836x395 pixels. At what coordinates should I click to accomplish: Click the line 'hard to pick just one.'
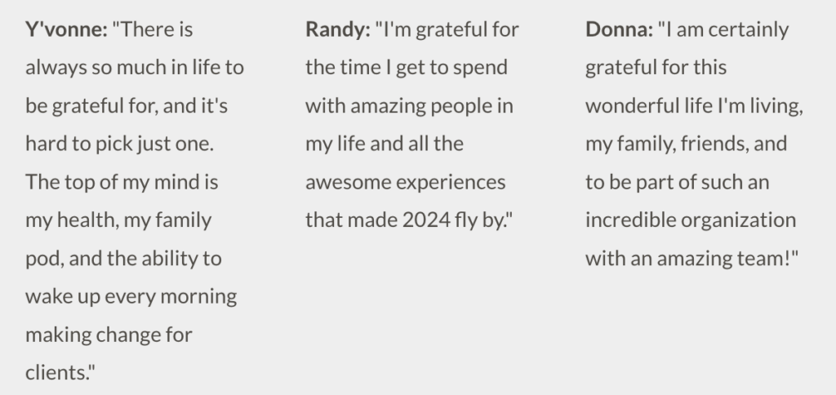tap(119, 144)
